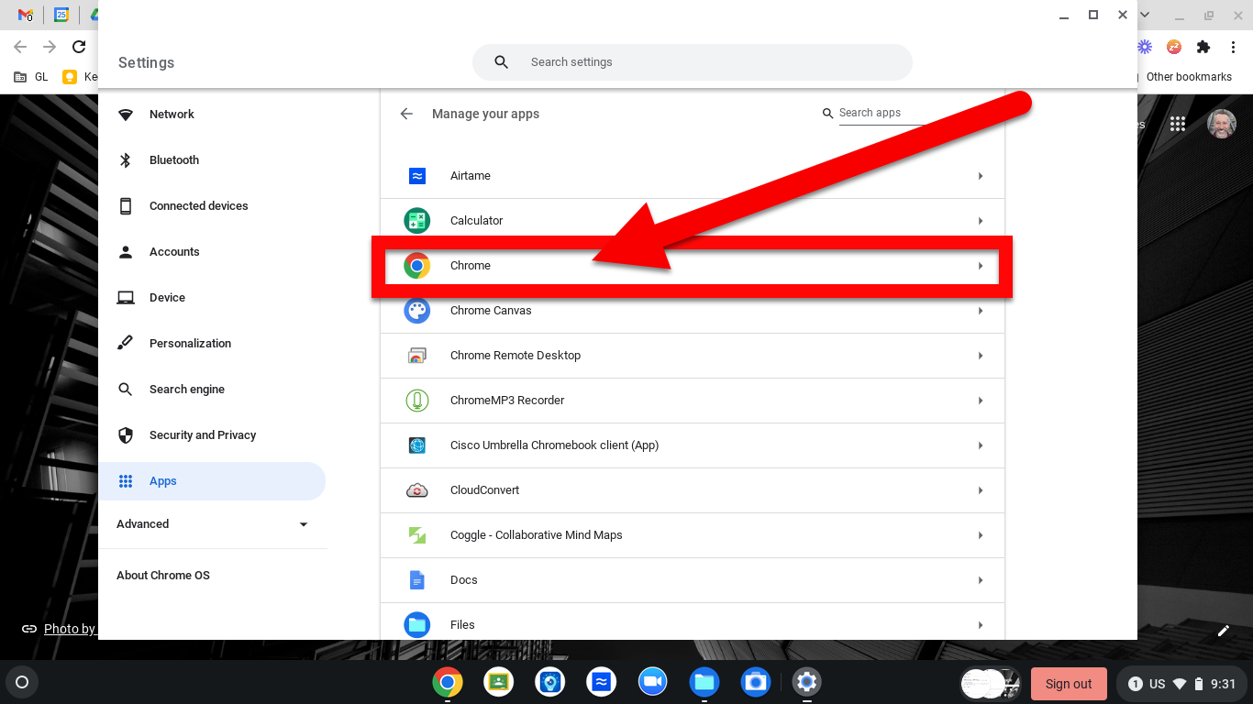Open Google Classroom from the shelf
This screenshot has width=1253, height=704.
point(499,682)
